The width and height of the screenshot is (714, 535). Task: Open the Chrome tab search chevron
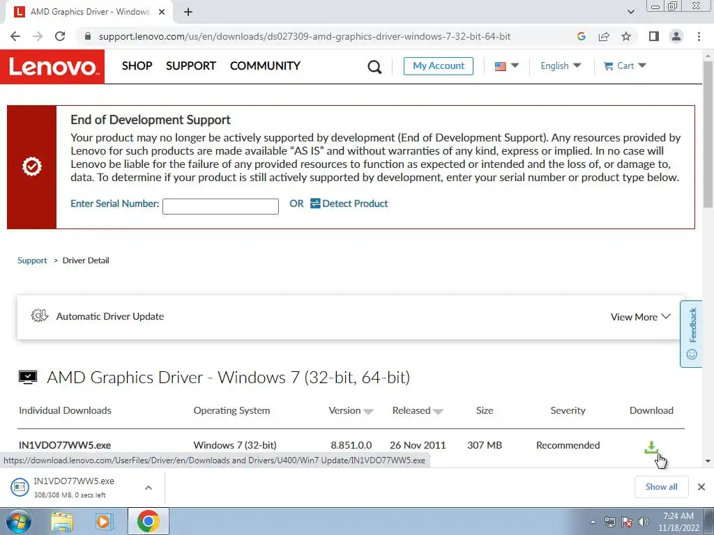point(630,12)
